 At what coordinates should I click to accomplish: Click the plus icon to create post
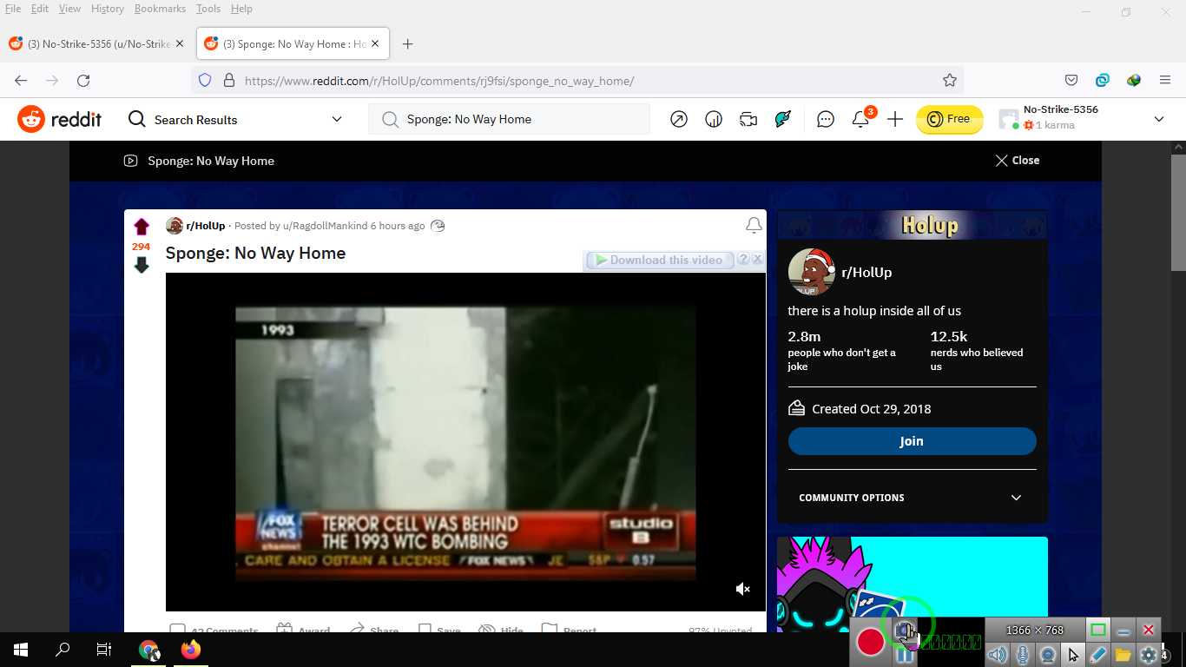coord(895,120)
